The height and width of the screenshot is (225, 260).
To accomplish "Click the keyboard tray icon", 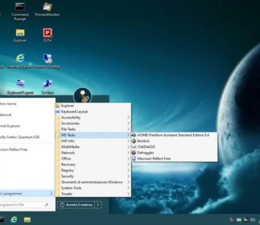I will 239,220.
